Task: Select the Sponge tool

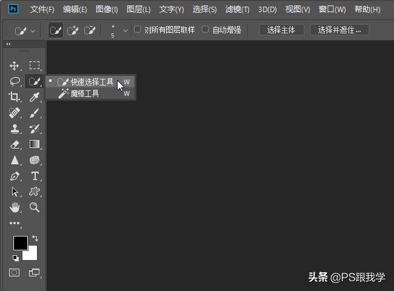Action: (x=35, y=160)
